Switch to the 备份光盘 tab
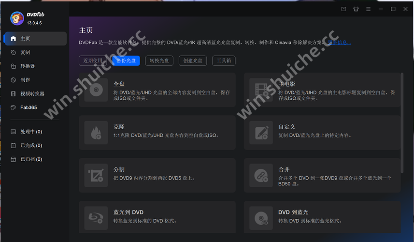Image resolution: width=414 pixels, height=242 pixels. click(126, 60)
